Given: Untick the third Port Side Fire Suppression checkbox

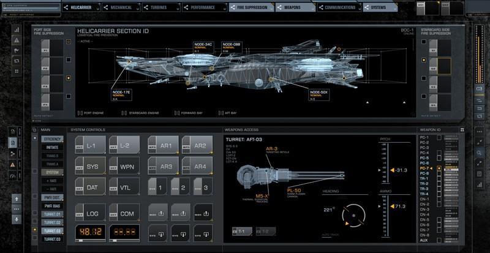Looking at the screenshot, I should click(69, 78).
